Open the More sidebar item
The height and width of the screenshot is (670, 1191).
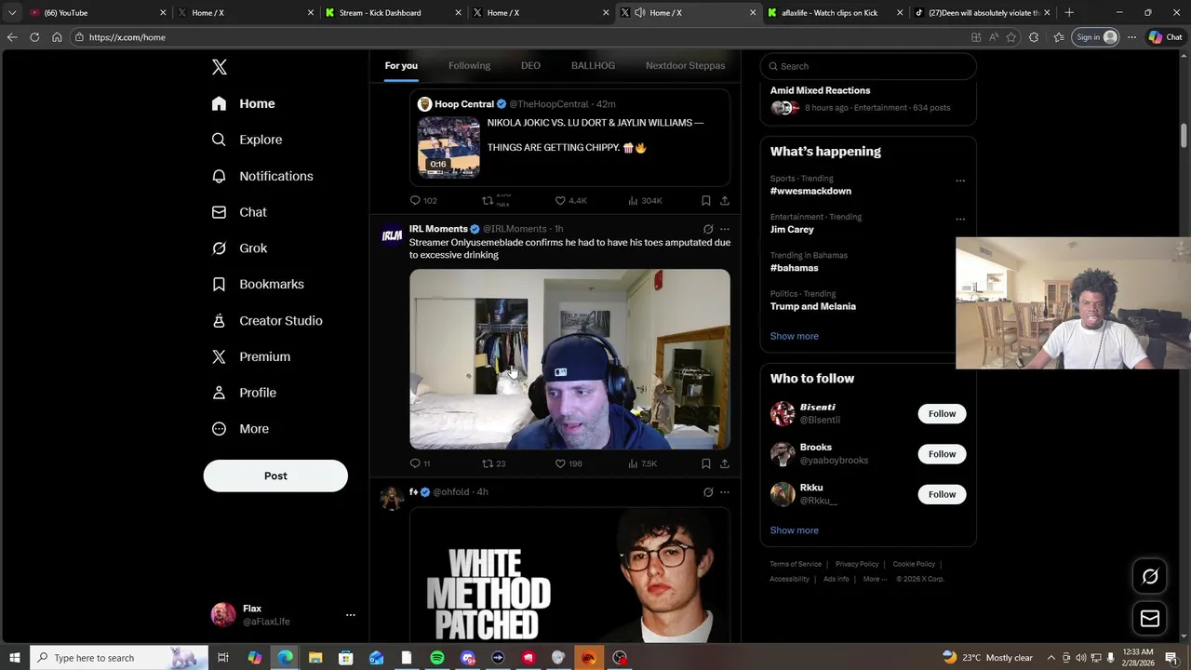(x=241, y=429)
